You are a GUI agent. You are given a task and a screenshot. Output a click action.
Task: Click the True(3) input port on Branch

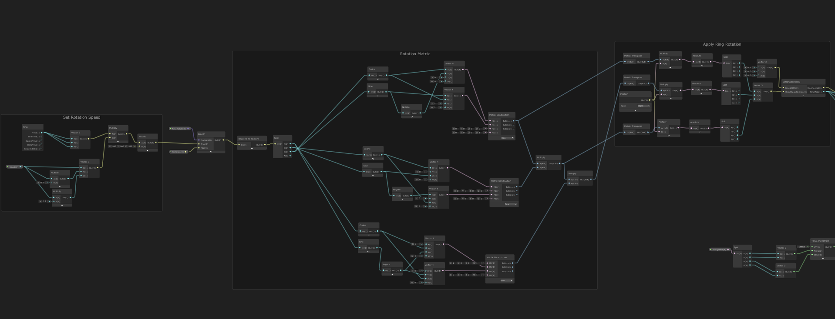coord(199,144)
